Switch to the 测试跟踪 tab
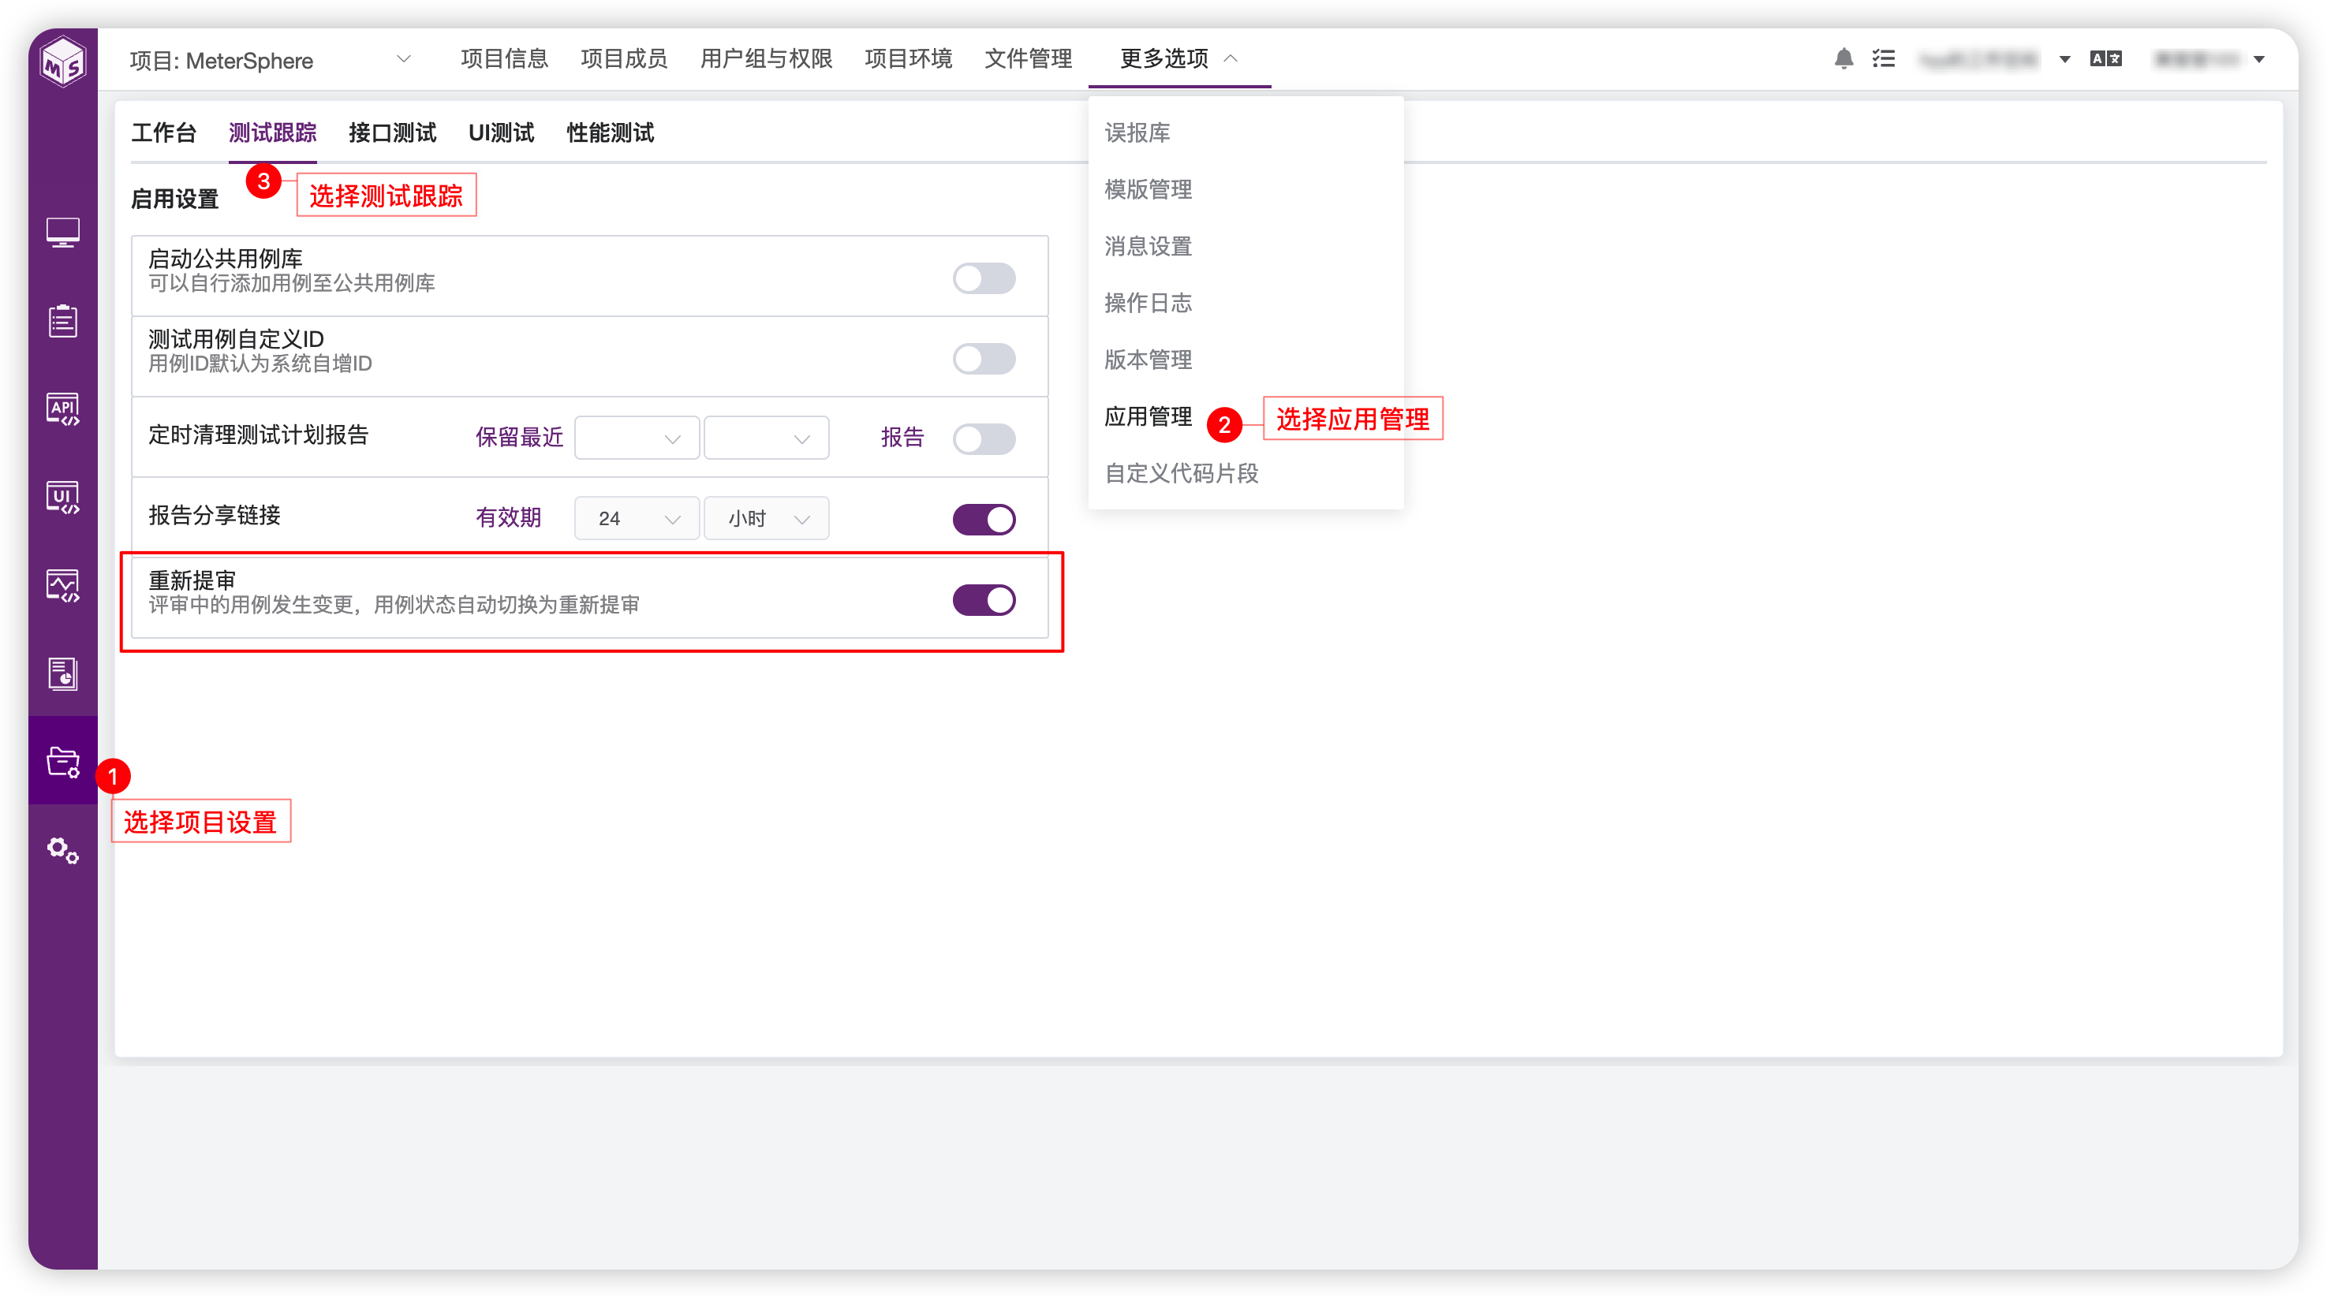This screenshot has width=2327, height=1298. (272, 132)
